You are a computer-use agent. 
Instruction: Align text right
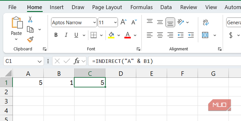pos(170,35)
